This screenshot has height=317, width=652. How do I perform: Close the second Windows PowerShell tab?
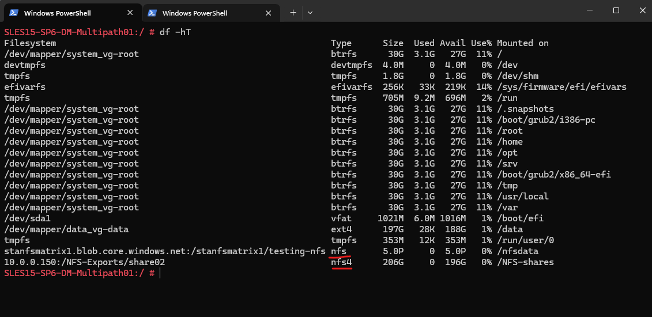coord(269,13)
